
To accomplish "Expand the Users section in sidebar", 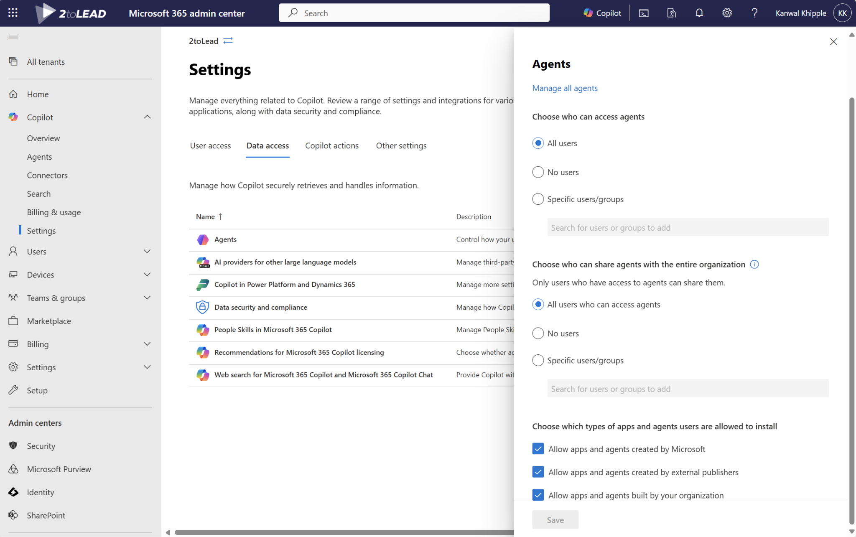I will (x=147, y=251).
